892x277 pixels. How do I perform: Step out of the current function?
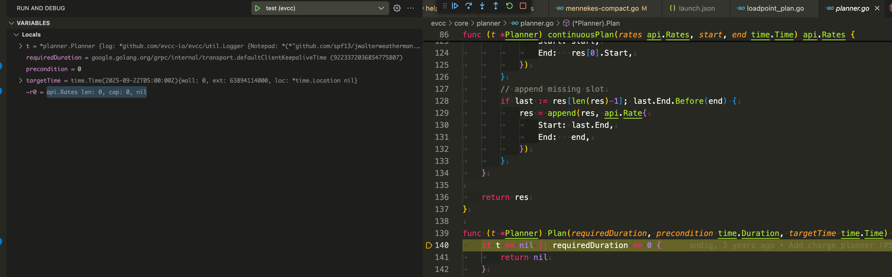[495, 5]
